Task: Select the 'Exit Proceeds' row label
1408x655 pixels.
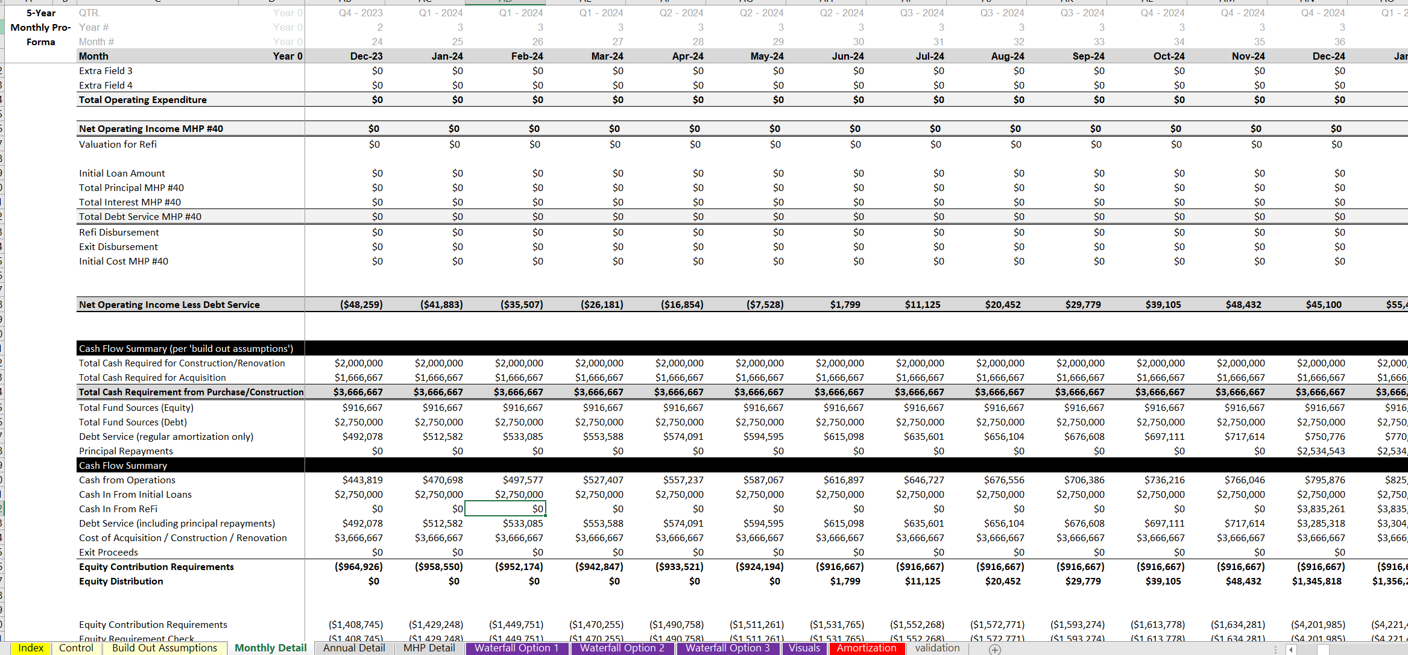Action: [109, 552]
